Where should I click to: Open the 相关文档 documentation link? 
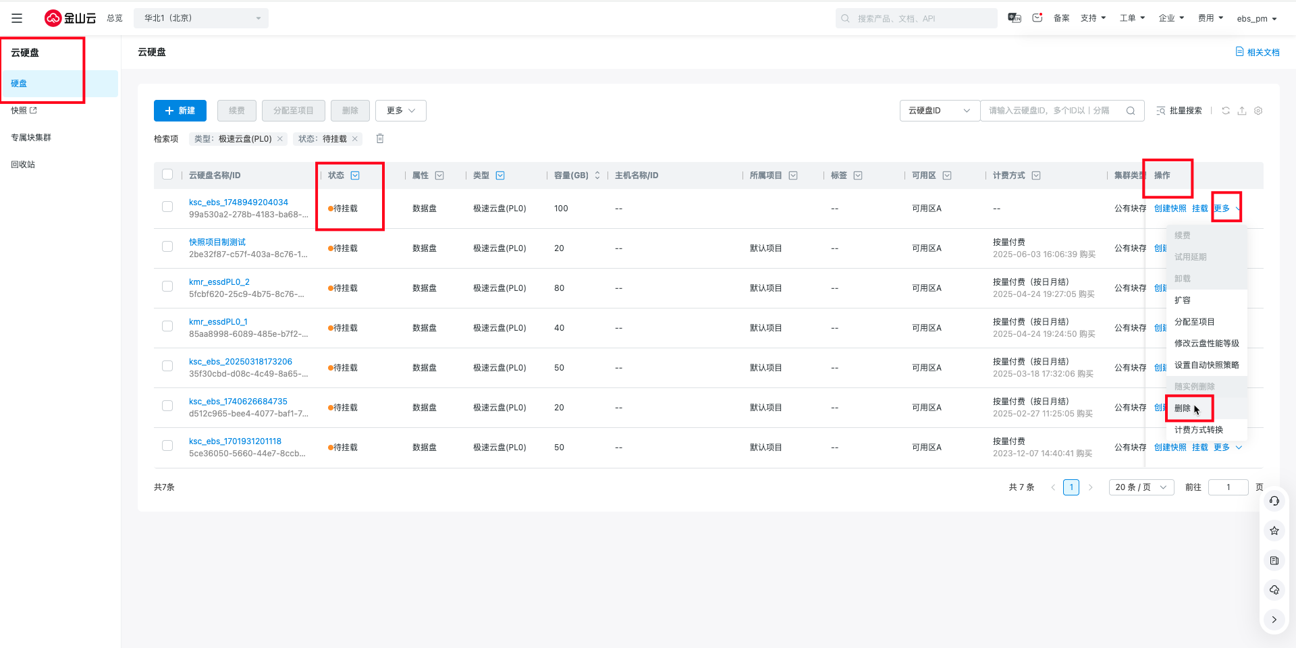(x=1258, y=52)
